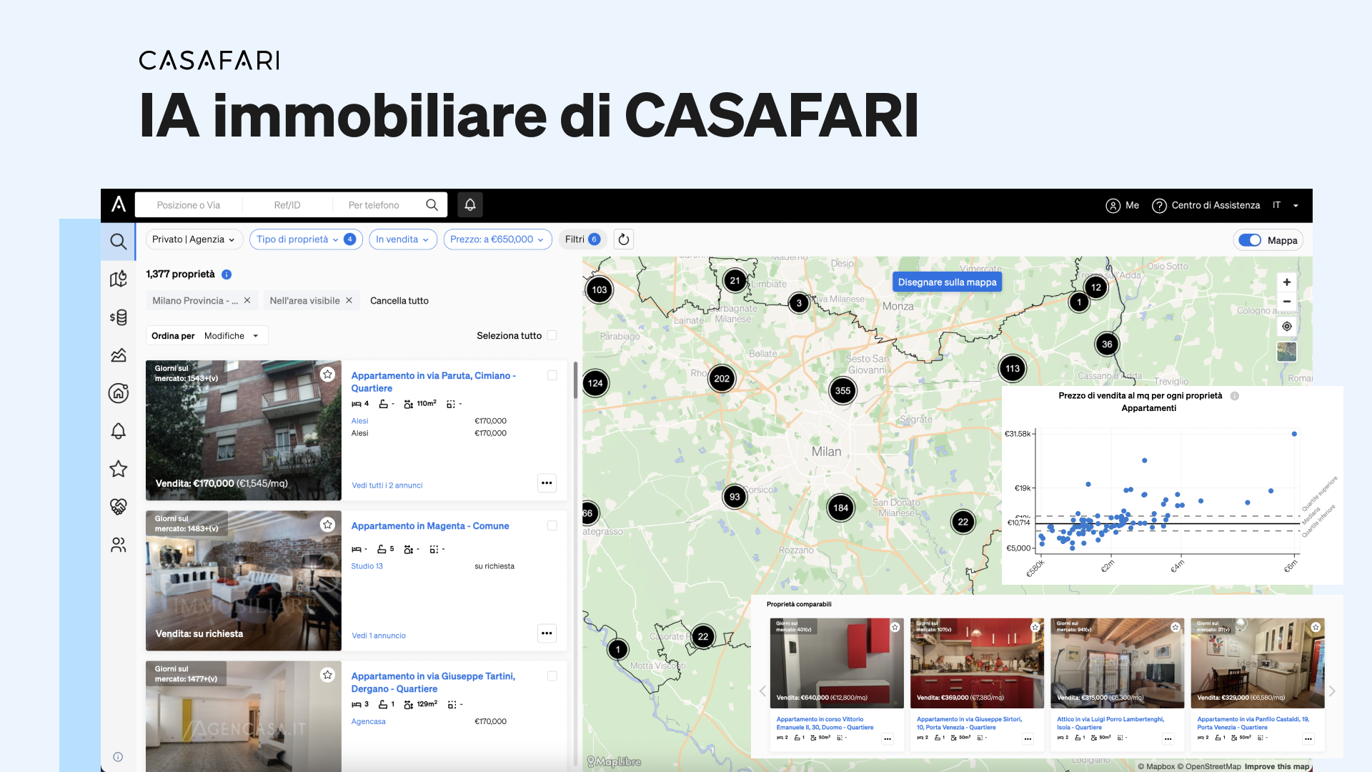Open the Ordina per Modifiche dropdown
Screen dimensions: 1372x772
[x=207, y=336]
